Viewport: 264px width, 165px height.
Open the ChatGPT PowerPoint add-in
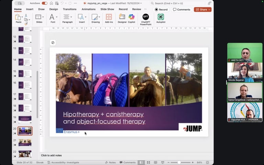[146, 17]
